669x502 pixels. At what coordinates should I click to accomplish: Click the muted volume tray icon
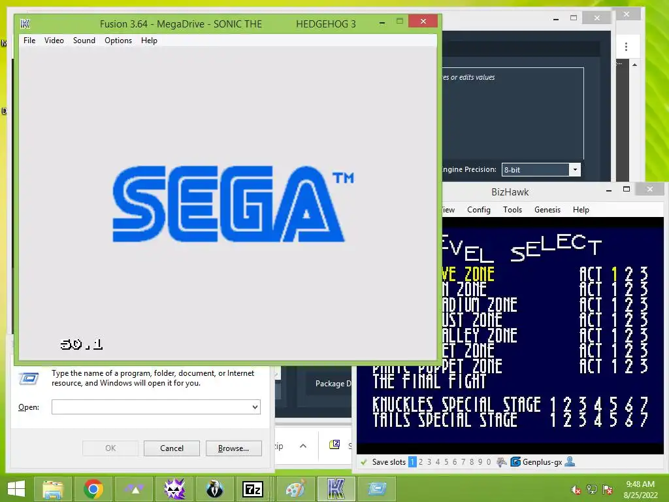coord(576,490)
